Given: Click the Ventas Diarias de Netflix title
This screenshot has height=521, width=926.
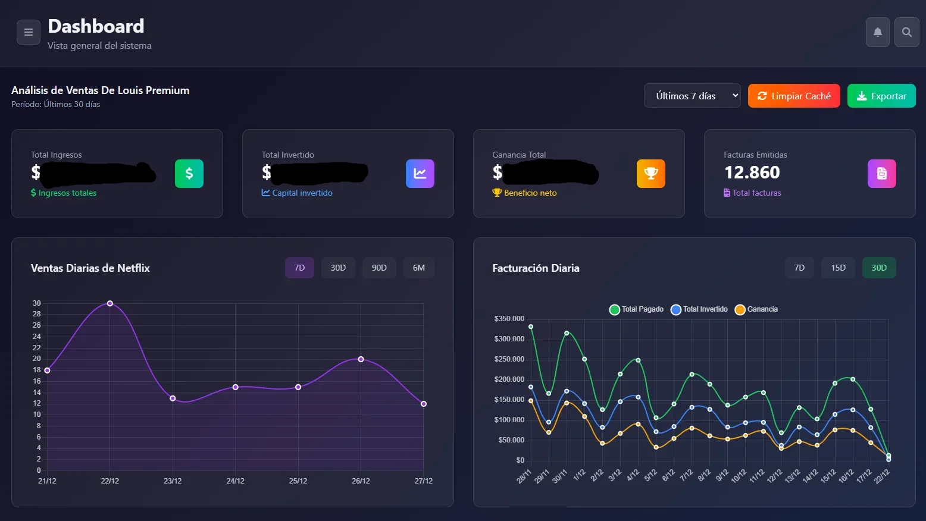Looking at the screenshot, I should 90,268.
